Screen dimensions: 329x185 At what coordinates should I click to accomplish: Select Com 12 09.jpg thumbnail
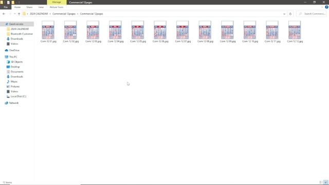[x=227, y=30]
